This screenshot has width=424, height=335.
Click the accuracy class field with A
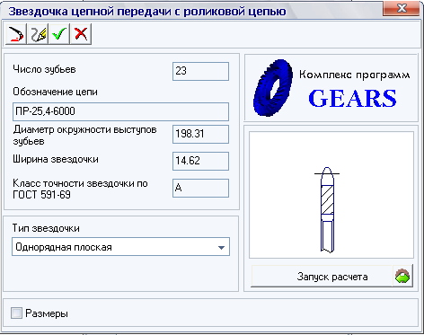coord(200,188)
